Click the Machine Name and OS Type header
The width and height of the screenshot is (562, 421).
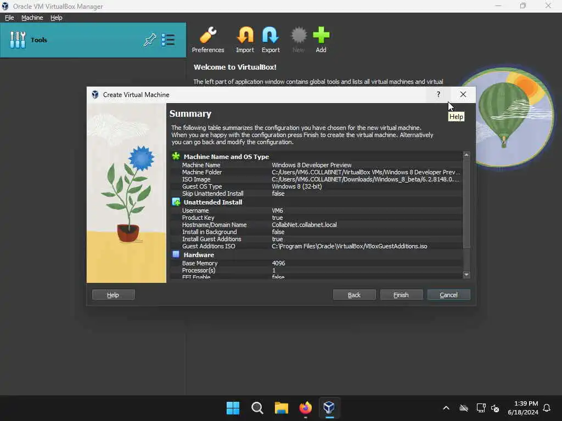point(226,157)
